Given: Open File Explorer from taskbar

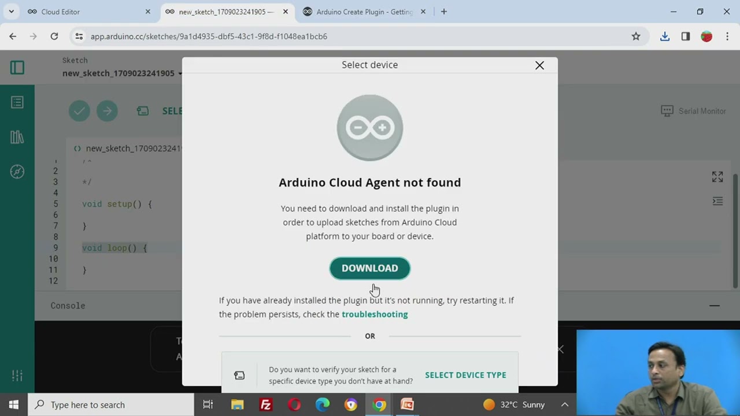Looking at the screenshot, I should [x=238, y=404].
